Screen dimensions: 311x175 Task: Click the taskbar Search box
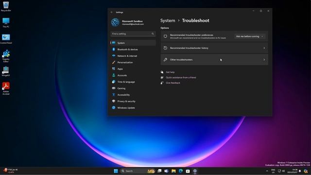(138, 171)
